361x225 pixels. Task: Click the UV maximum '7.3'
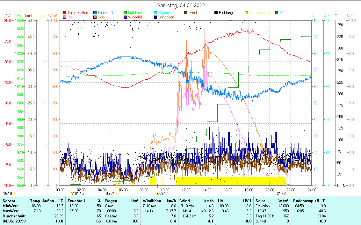click(x=249, y=211)
